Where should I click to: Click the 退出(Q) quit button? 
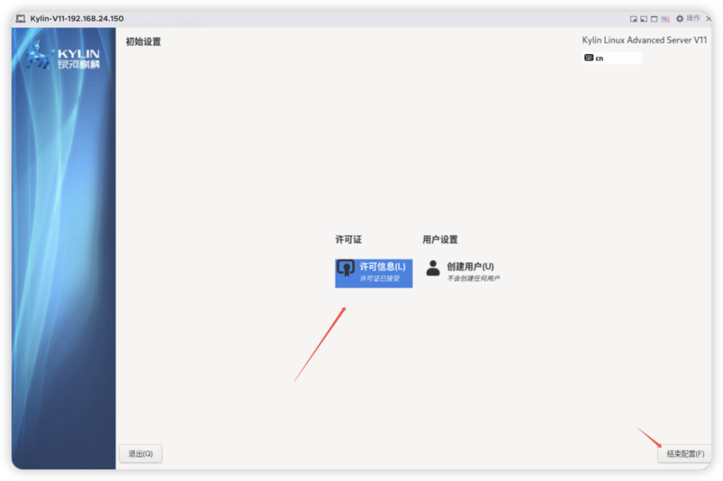tap(141, 453)
